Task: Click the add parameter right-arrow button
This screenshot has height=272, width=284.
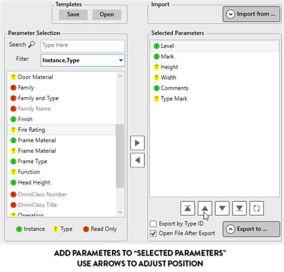Action: pos(137,143)
